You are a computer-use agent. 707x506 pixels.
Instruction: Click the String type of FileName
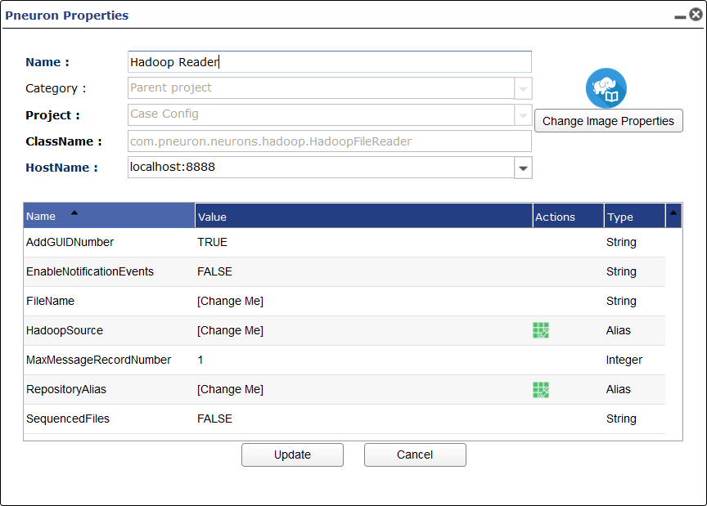pyautogui.click(x=621, y=301)
